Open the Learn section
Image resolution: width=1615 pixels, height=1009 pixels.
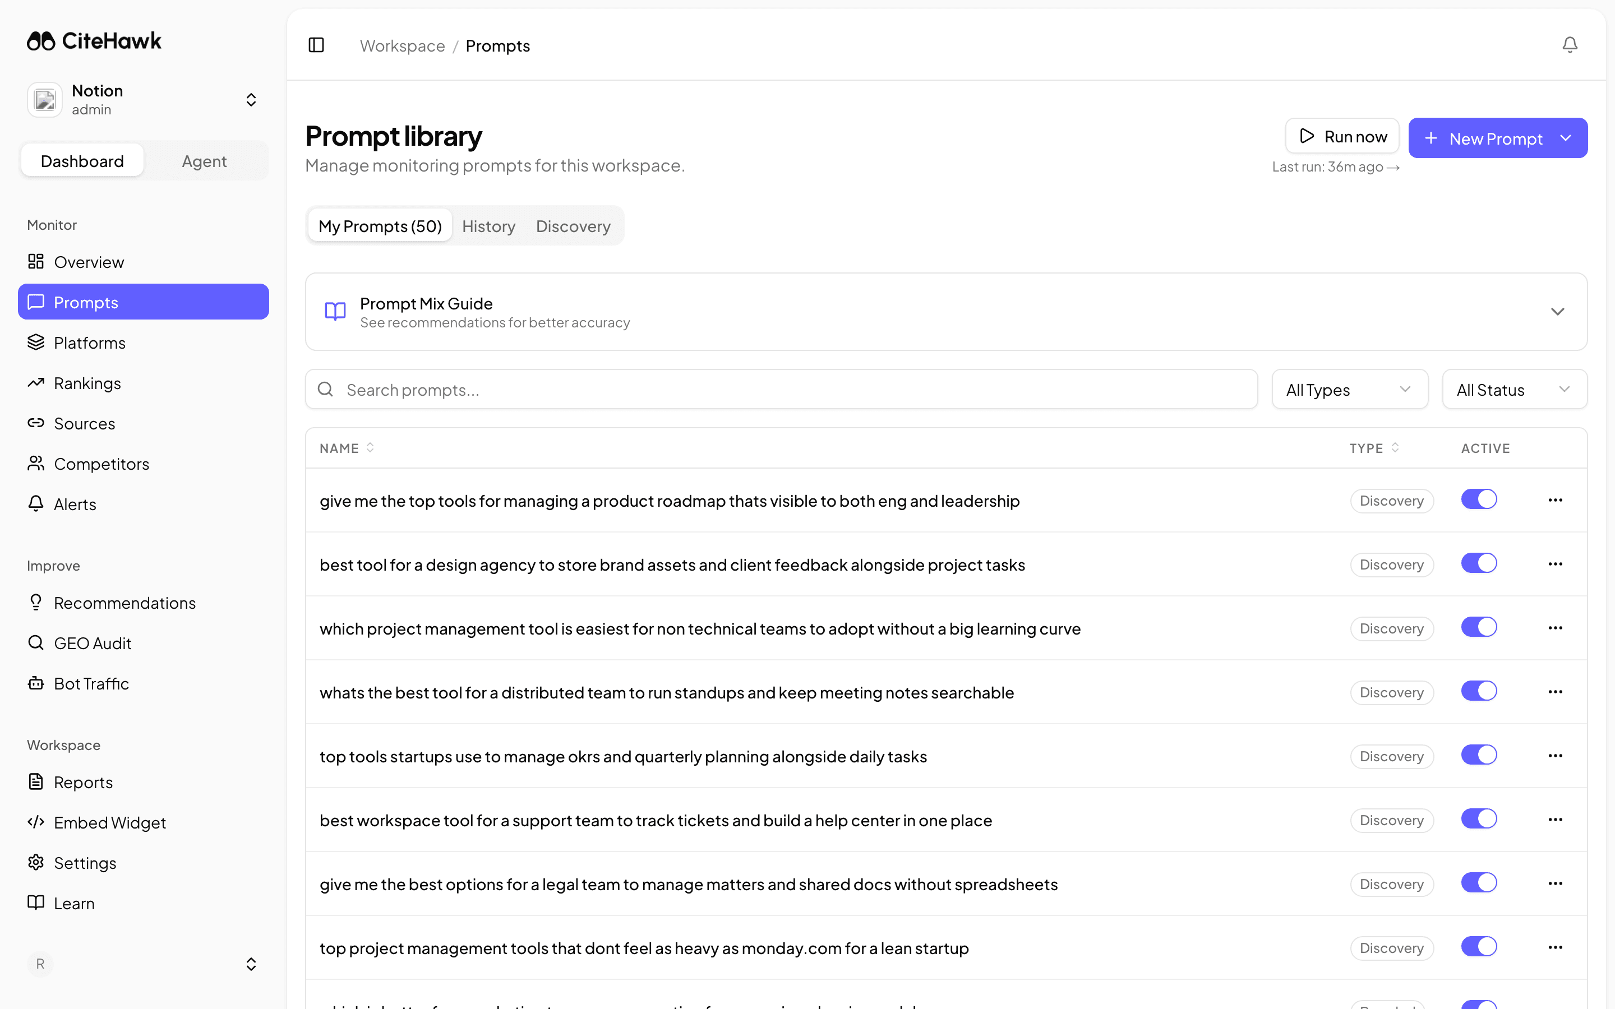[144, 903]
